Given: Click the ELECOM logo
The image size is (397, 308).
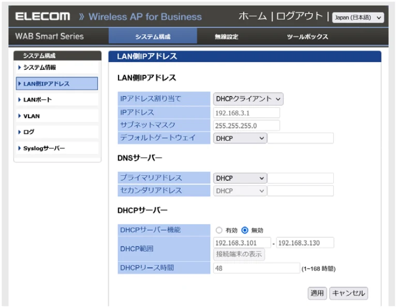Looking at the screenshot, I should pos(42,17).
